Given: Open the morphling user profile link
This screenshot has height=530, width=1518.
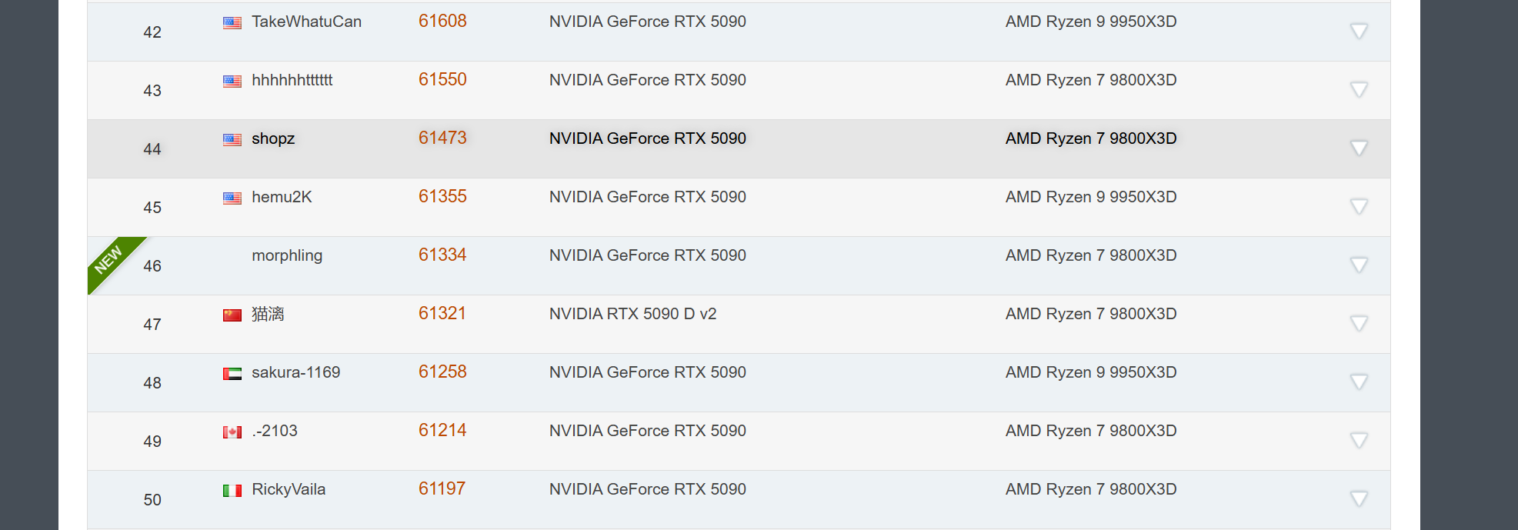Looking at the screenshot, I should (287, 255).
